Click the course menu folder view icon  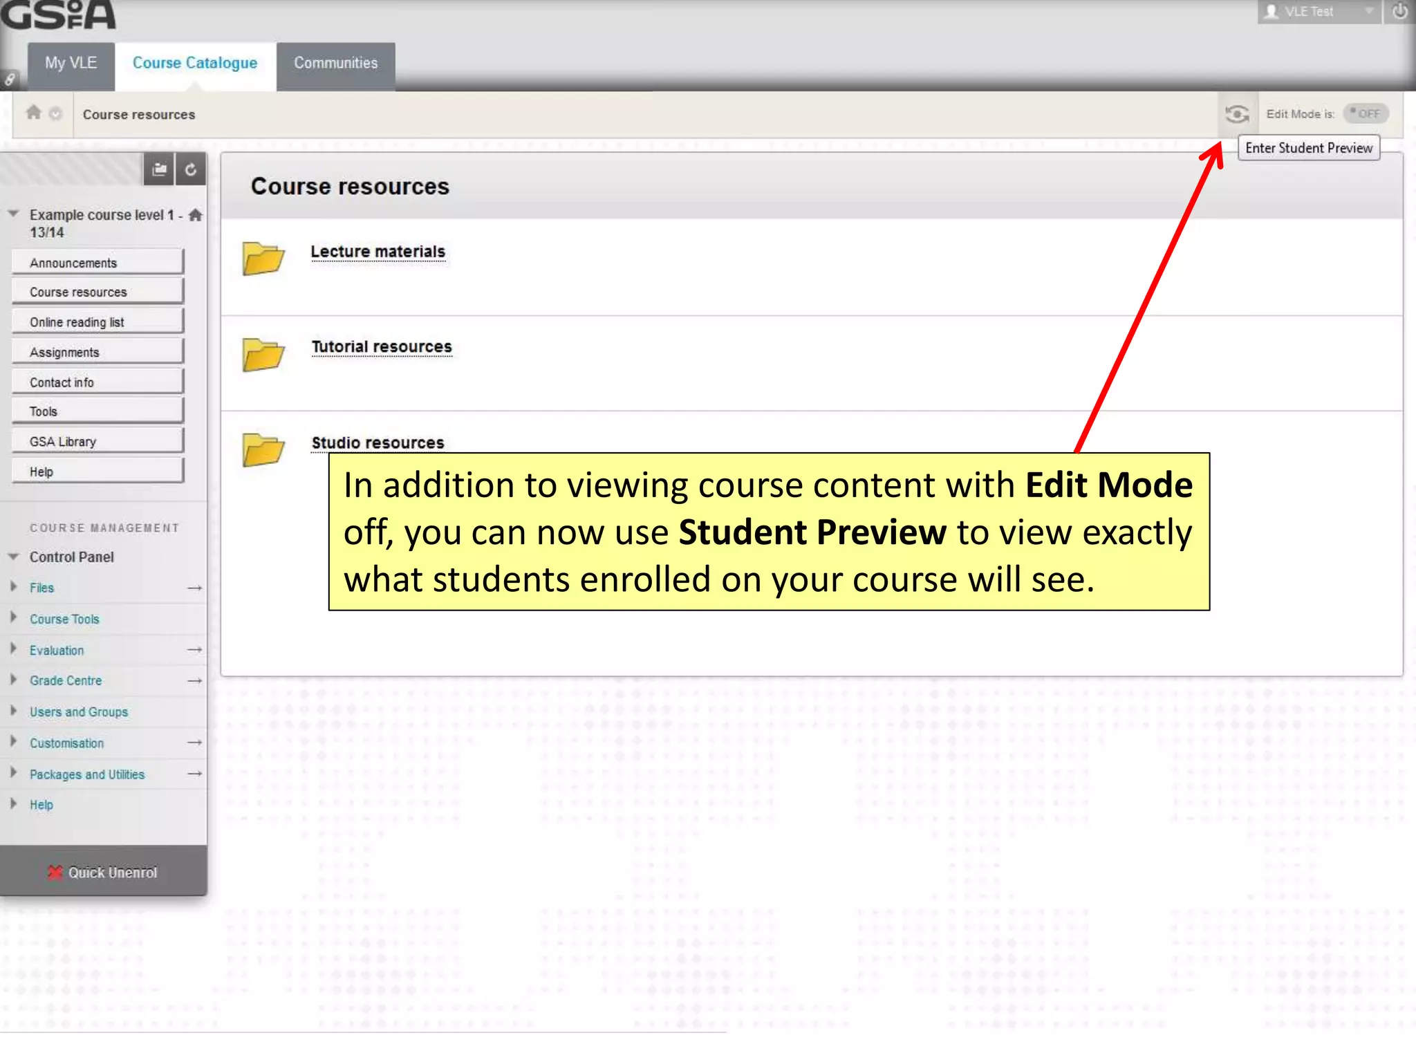tap(159, 169)
